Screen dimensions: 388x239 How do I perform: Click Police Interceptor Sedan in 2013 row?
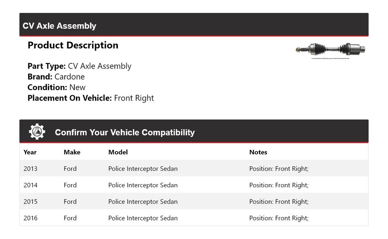(143, 169)
